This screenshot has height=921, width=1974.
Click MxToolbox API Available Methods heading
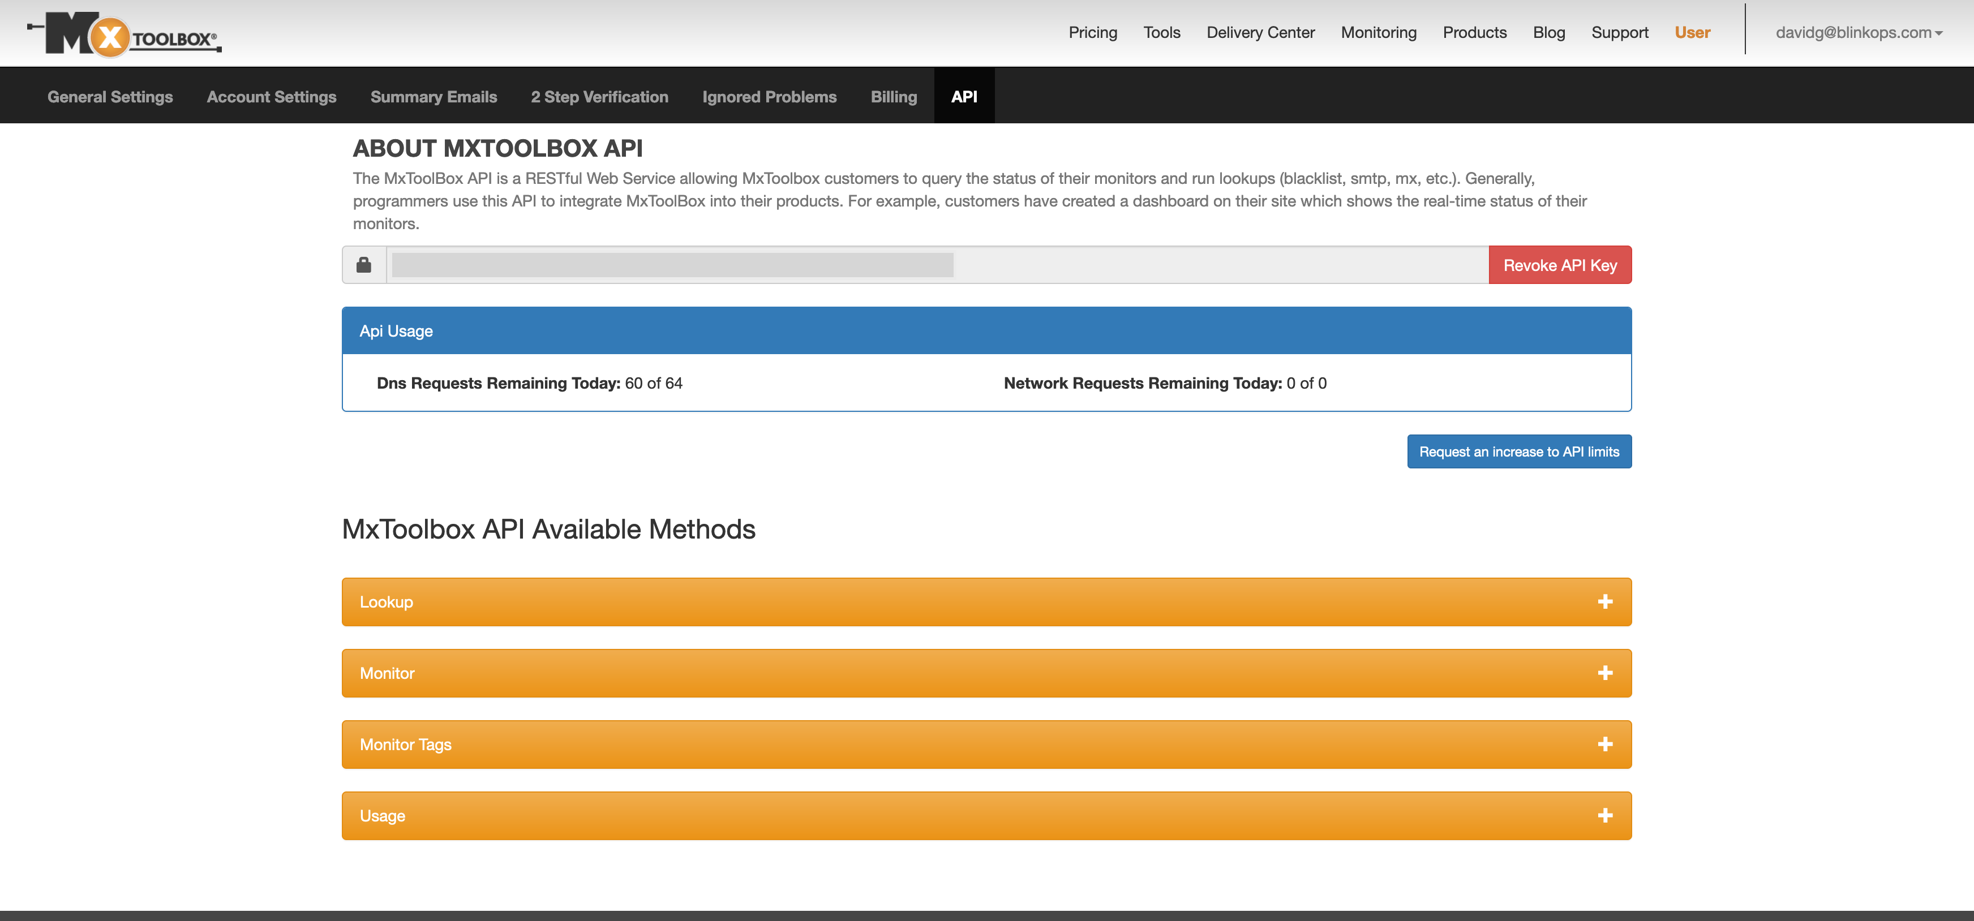coord(548,530)
